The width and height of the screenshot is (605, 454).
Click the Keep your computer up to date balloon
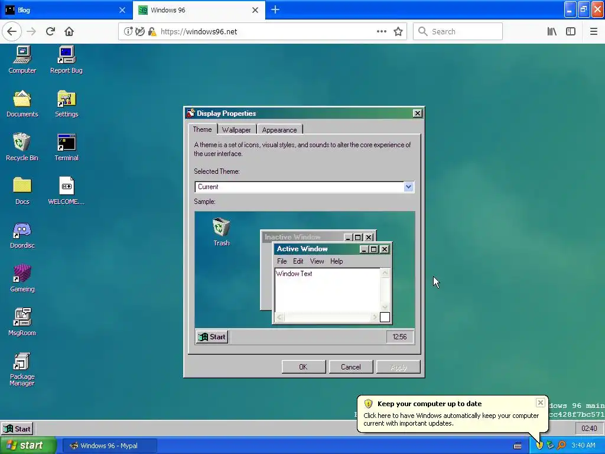point(452,413)
